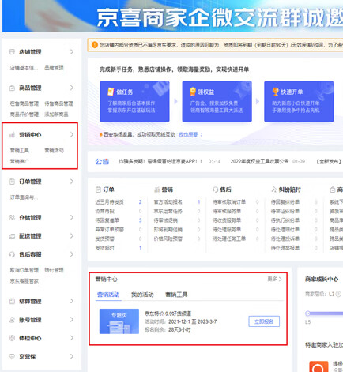The image size is (343, 372).
Task: Click 更多 in 营销中心 panel
Action: click(x=274, y=279)
